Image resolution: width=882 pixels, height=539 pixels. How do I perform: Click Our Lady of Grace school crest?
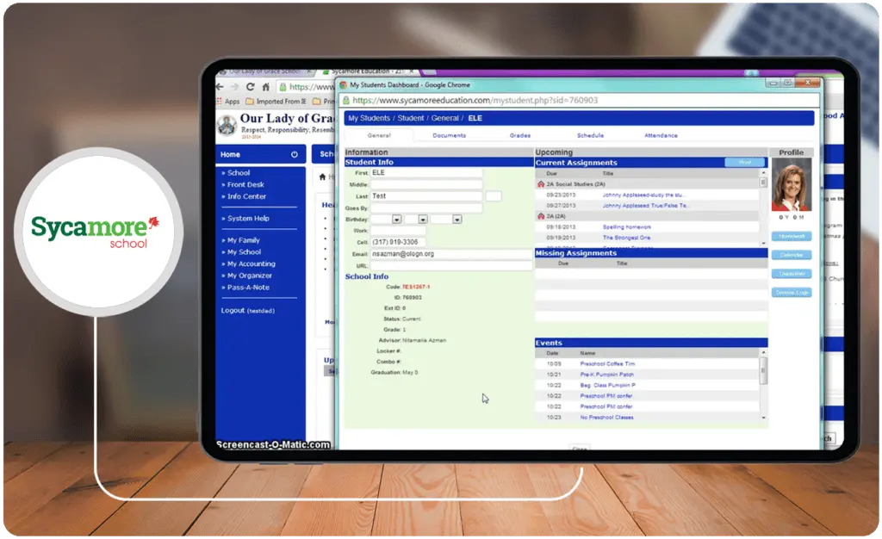click(x=227, y=125)
